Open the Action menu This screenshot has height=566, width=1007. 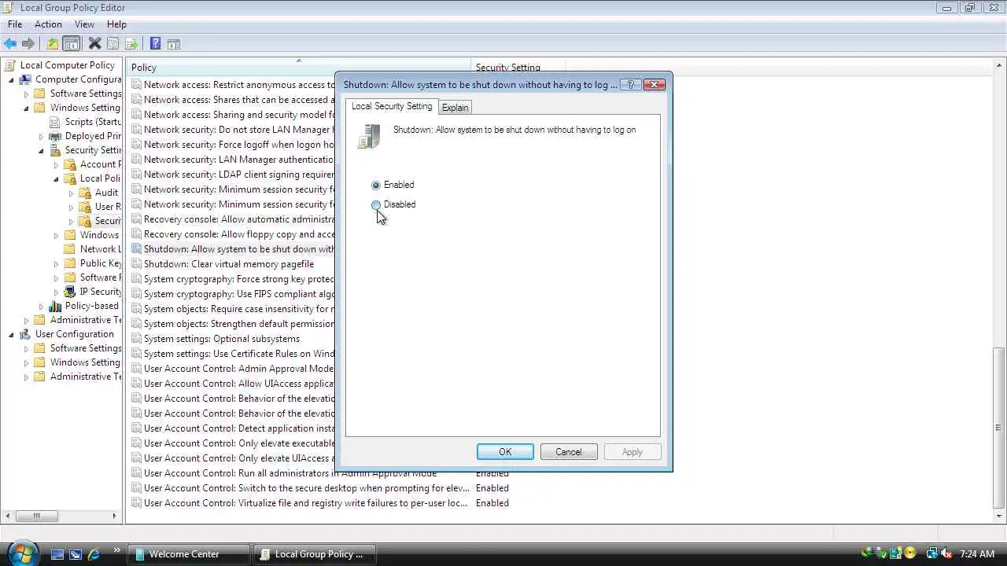pyautogui.click(x=48, y=24)
